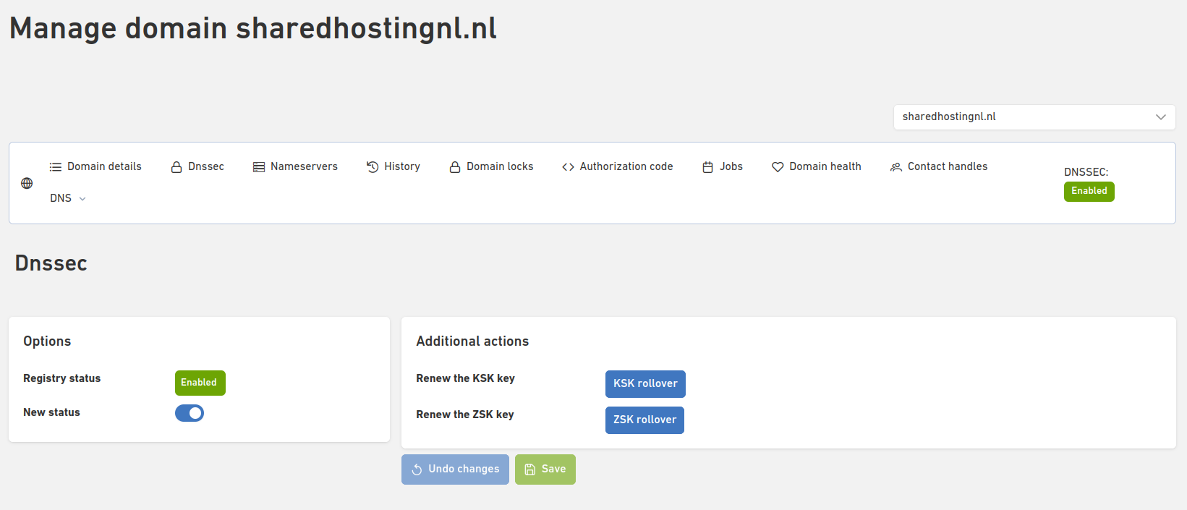1187x510 pixels.
Task: Click the 'Dnssec' section heading
Action: pyautogui.click(x=51, y=263)
